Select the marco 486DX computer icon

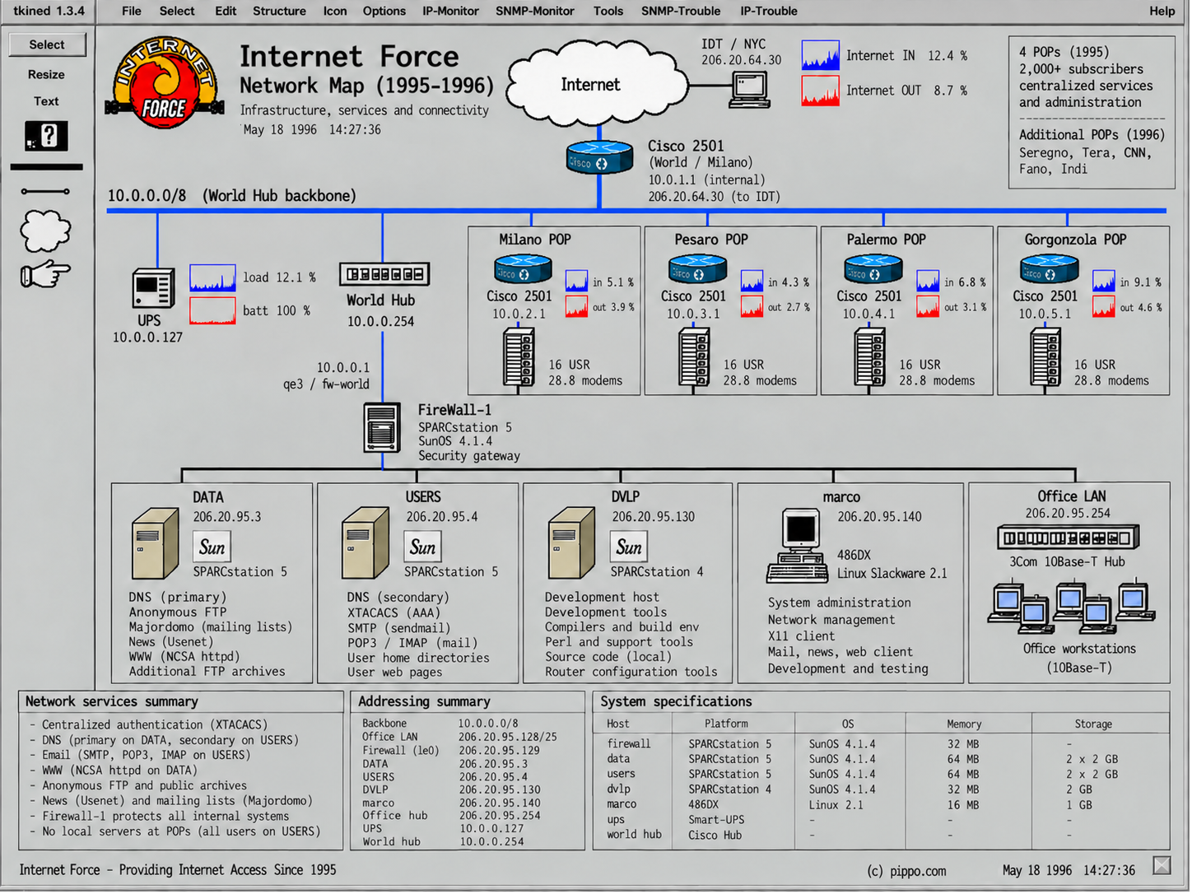(798, 546)
